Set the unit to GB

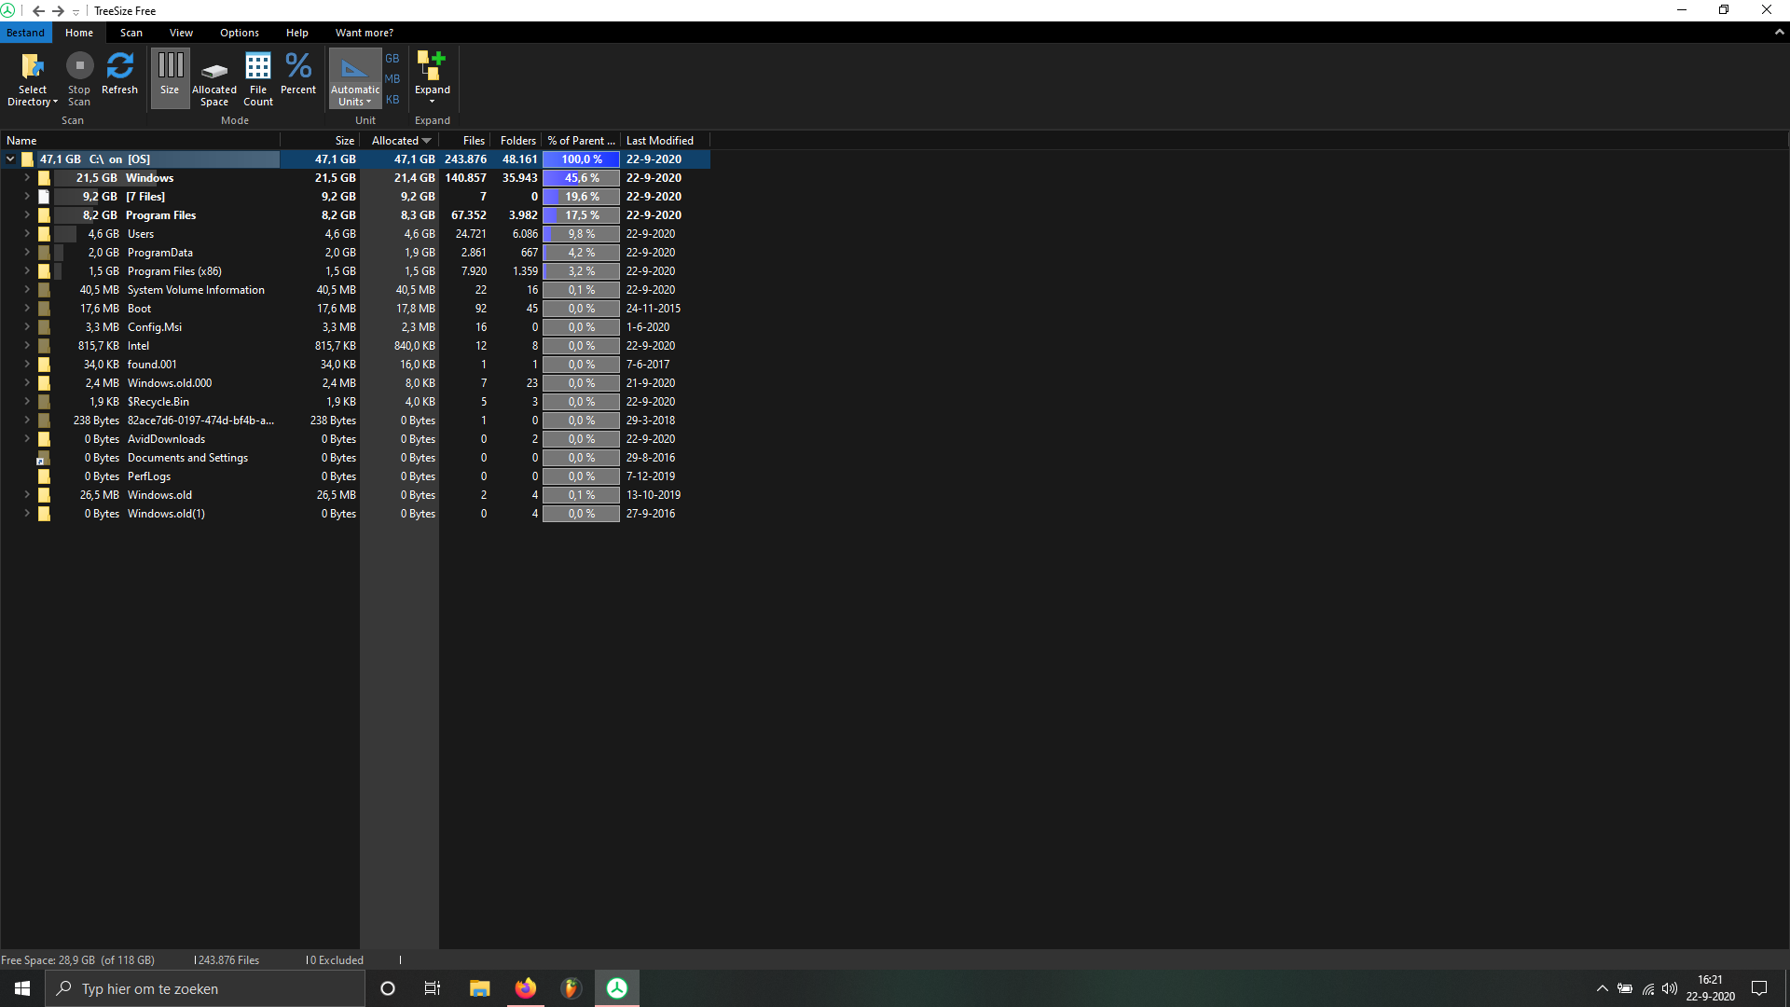[392, 58]
